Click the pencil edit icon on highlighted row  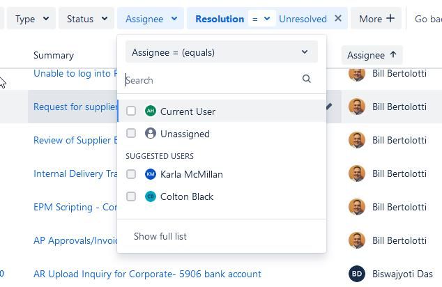[x=328, y=107]
